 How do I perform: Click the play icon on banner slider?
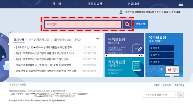[139, 56]
